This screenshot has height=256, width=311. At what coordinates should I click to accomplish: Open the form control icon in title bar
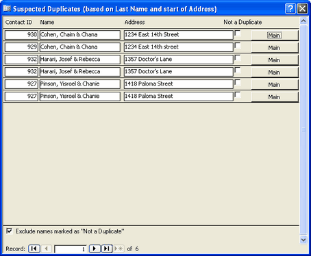point(7,9)
